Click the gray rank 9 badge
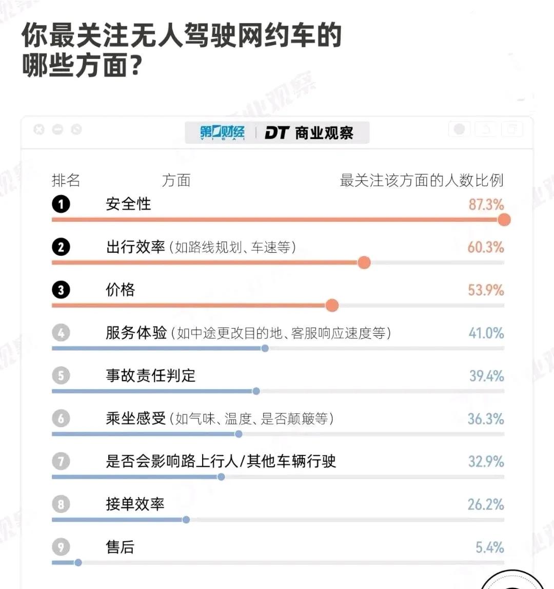The height and width of the screenshot is (589, 554). (x=61, y=547)
